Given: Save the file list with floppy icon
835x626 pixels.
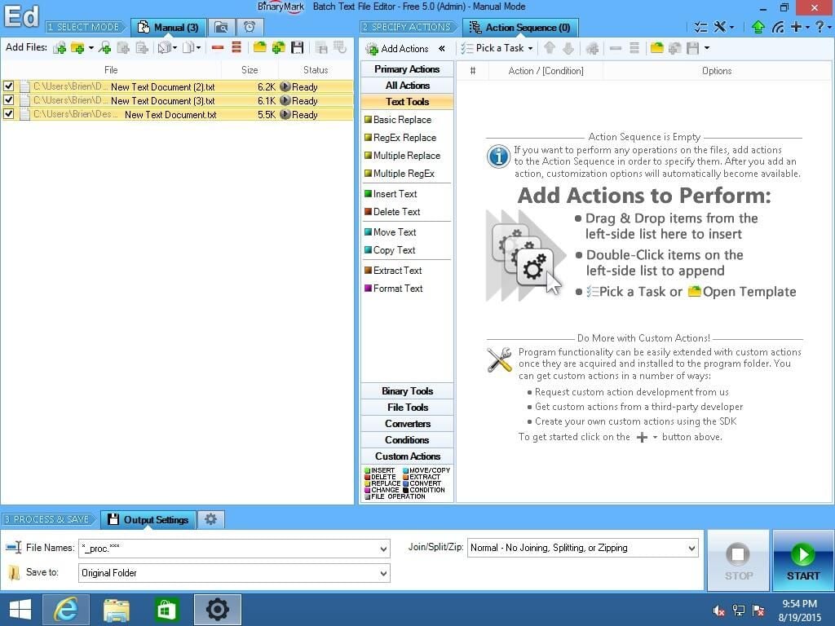Looking at the screenshot, I should point(297,48).
